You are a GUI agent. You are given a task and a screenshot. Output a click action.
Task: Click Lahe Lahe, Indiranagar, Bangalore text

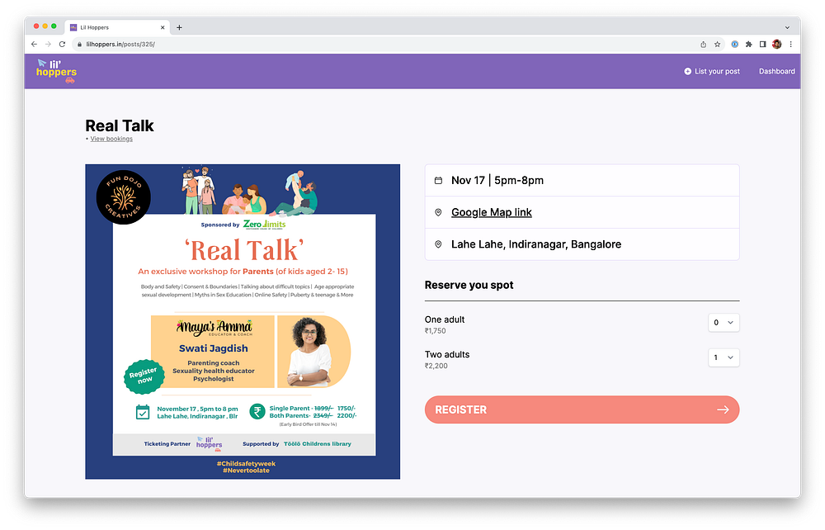tap(536, 244)
